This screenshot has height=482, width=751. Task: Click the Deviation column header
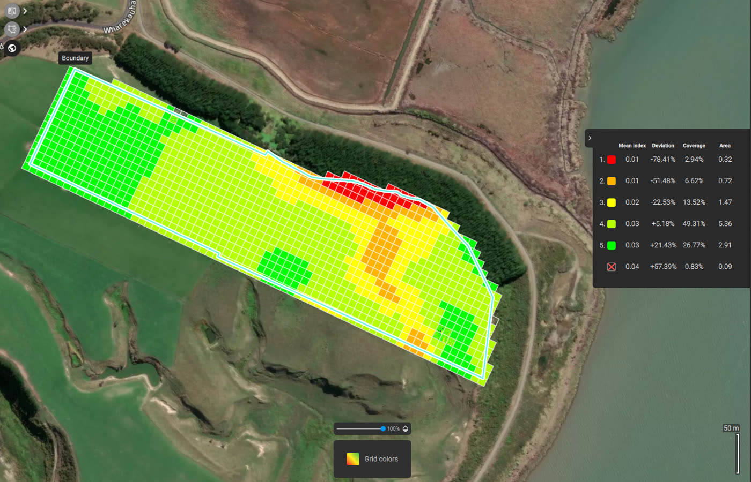[663, 146]
